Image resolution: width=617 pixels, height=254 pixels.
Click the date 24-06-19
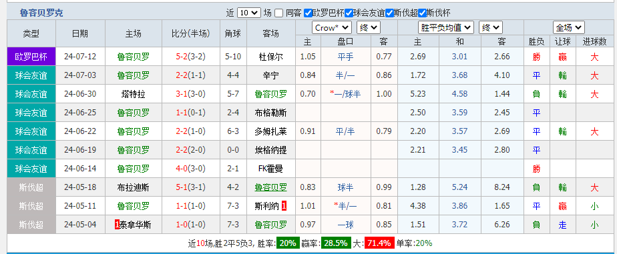[80, 150]
